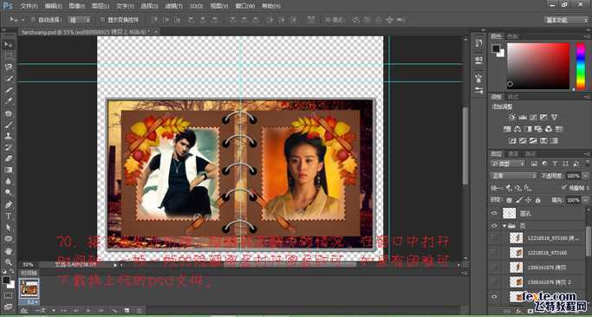Toggle Auto-Select checkbox in options bar
Image resolution: width=592 pixels, height=317 pixels.
(x=33, y=20)
